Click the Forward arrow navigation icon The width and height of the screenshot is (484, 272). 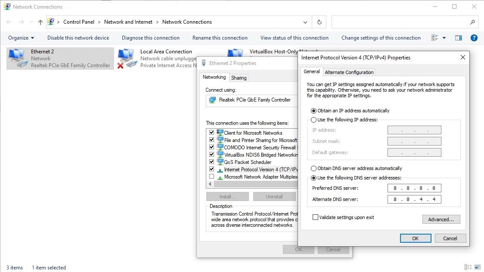(x=21, y=22)
